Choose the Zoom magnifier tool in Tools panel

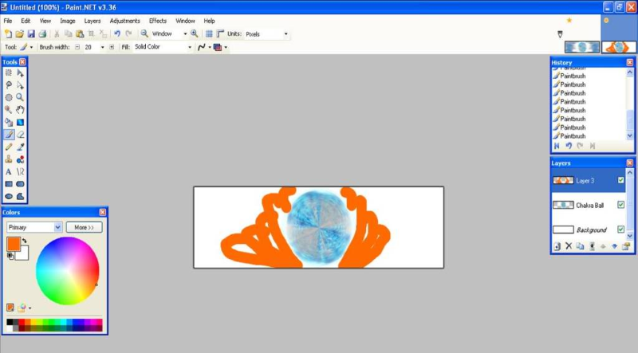click(21, 97)
